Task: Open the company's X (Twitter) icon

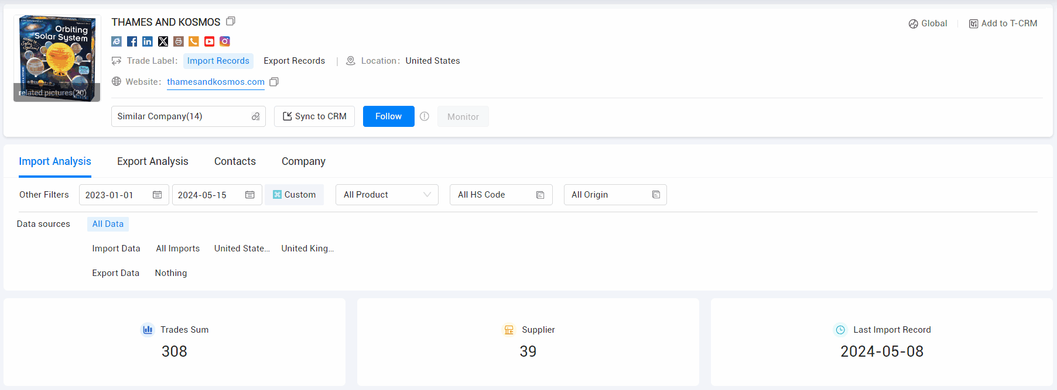Action: tap(163, 42)
